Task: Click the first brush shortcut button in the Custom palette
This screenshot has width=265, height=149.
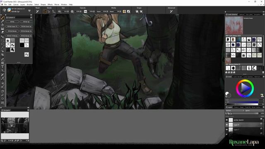Action: [x=12, y=22]
